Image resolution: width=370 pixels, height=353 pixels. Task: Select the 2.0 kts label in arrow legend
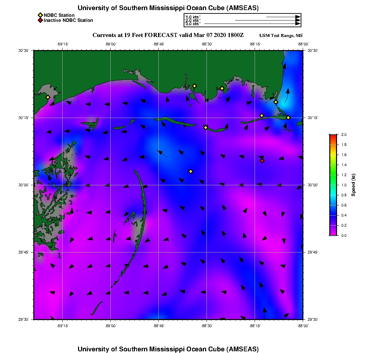(193, 21)
